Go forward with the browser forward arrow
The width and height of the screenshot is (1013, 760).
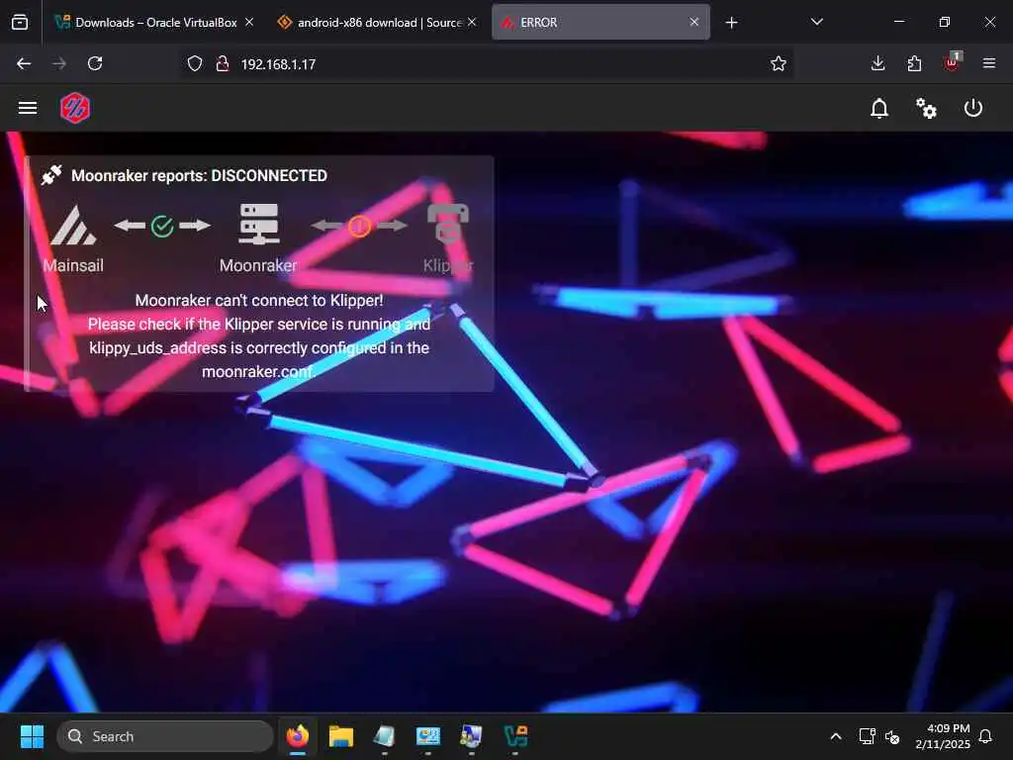pyautogui.click(x=59, y=63)
